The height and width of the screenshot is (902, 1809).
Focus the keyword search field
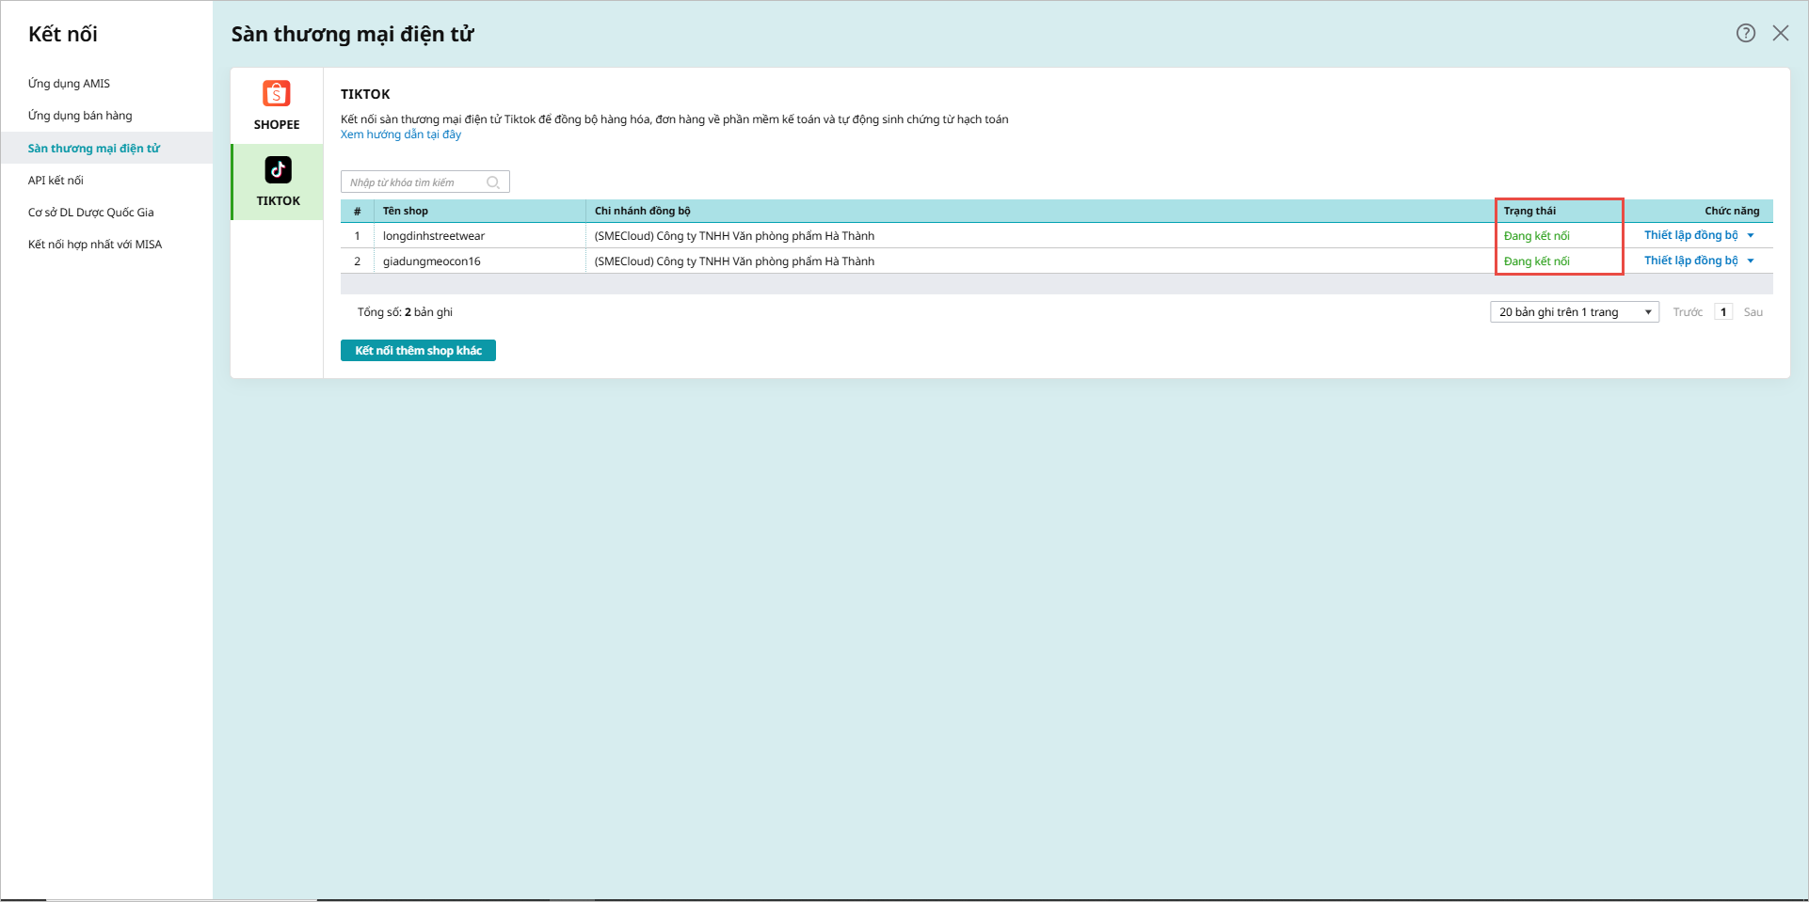(x=425, y=182)
